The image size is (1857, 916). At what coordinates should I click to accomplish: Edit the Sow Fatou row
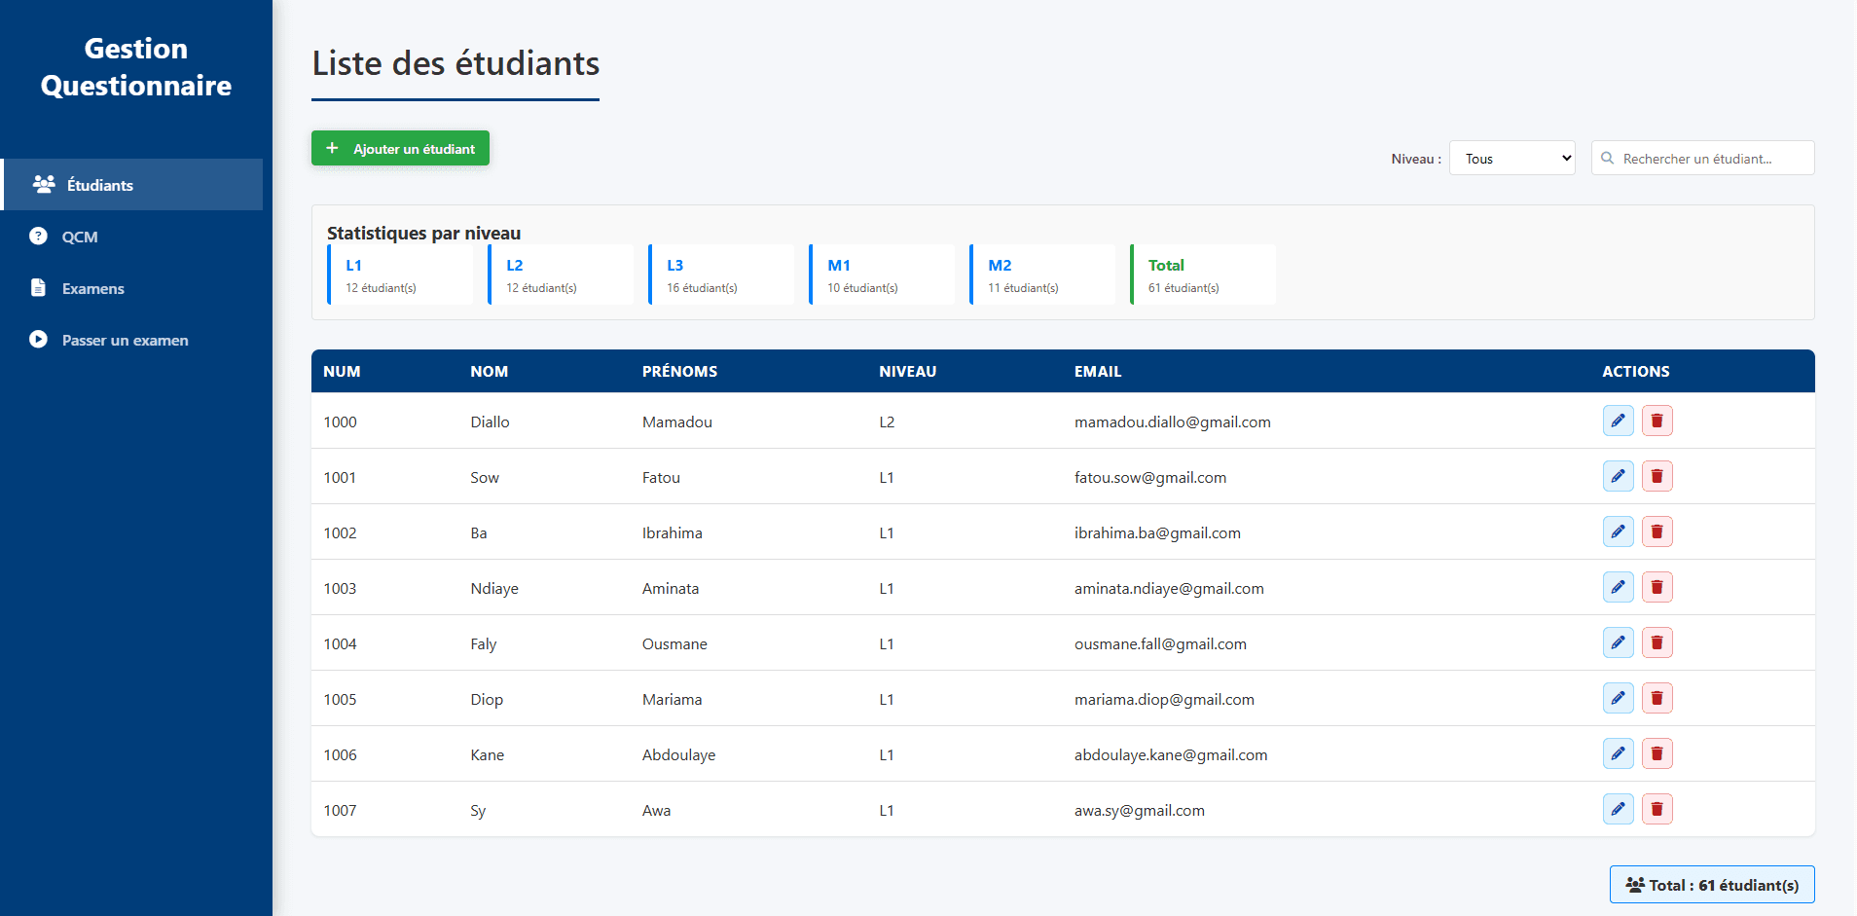(1618, 476)
